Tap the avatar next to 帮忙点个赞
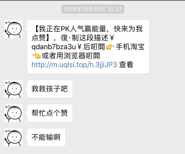The width and height of the screenshot is (185, 154). 13,113
